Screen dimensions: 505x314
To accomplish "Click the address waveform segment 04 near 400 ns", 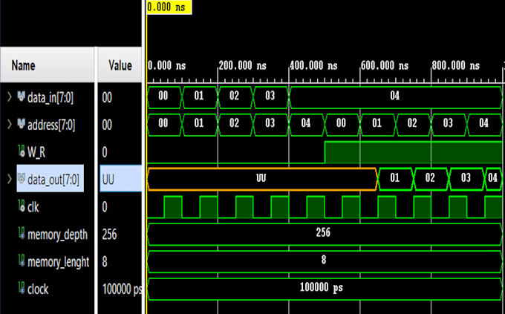I will pyautogui.click(x=306, y=124).
